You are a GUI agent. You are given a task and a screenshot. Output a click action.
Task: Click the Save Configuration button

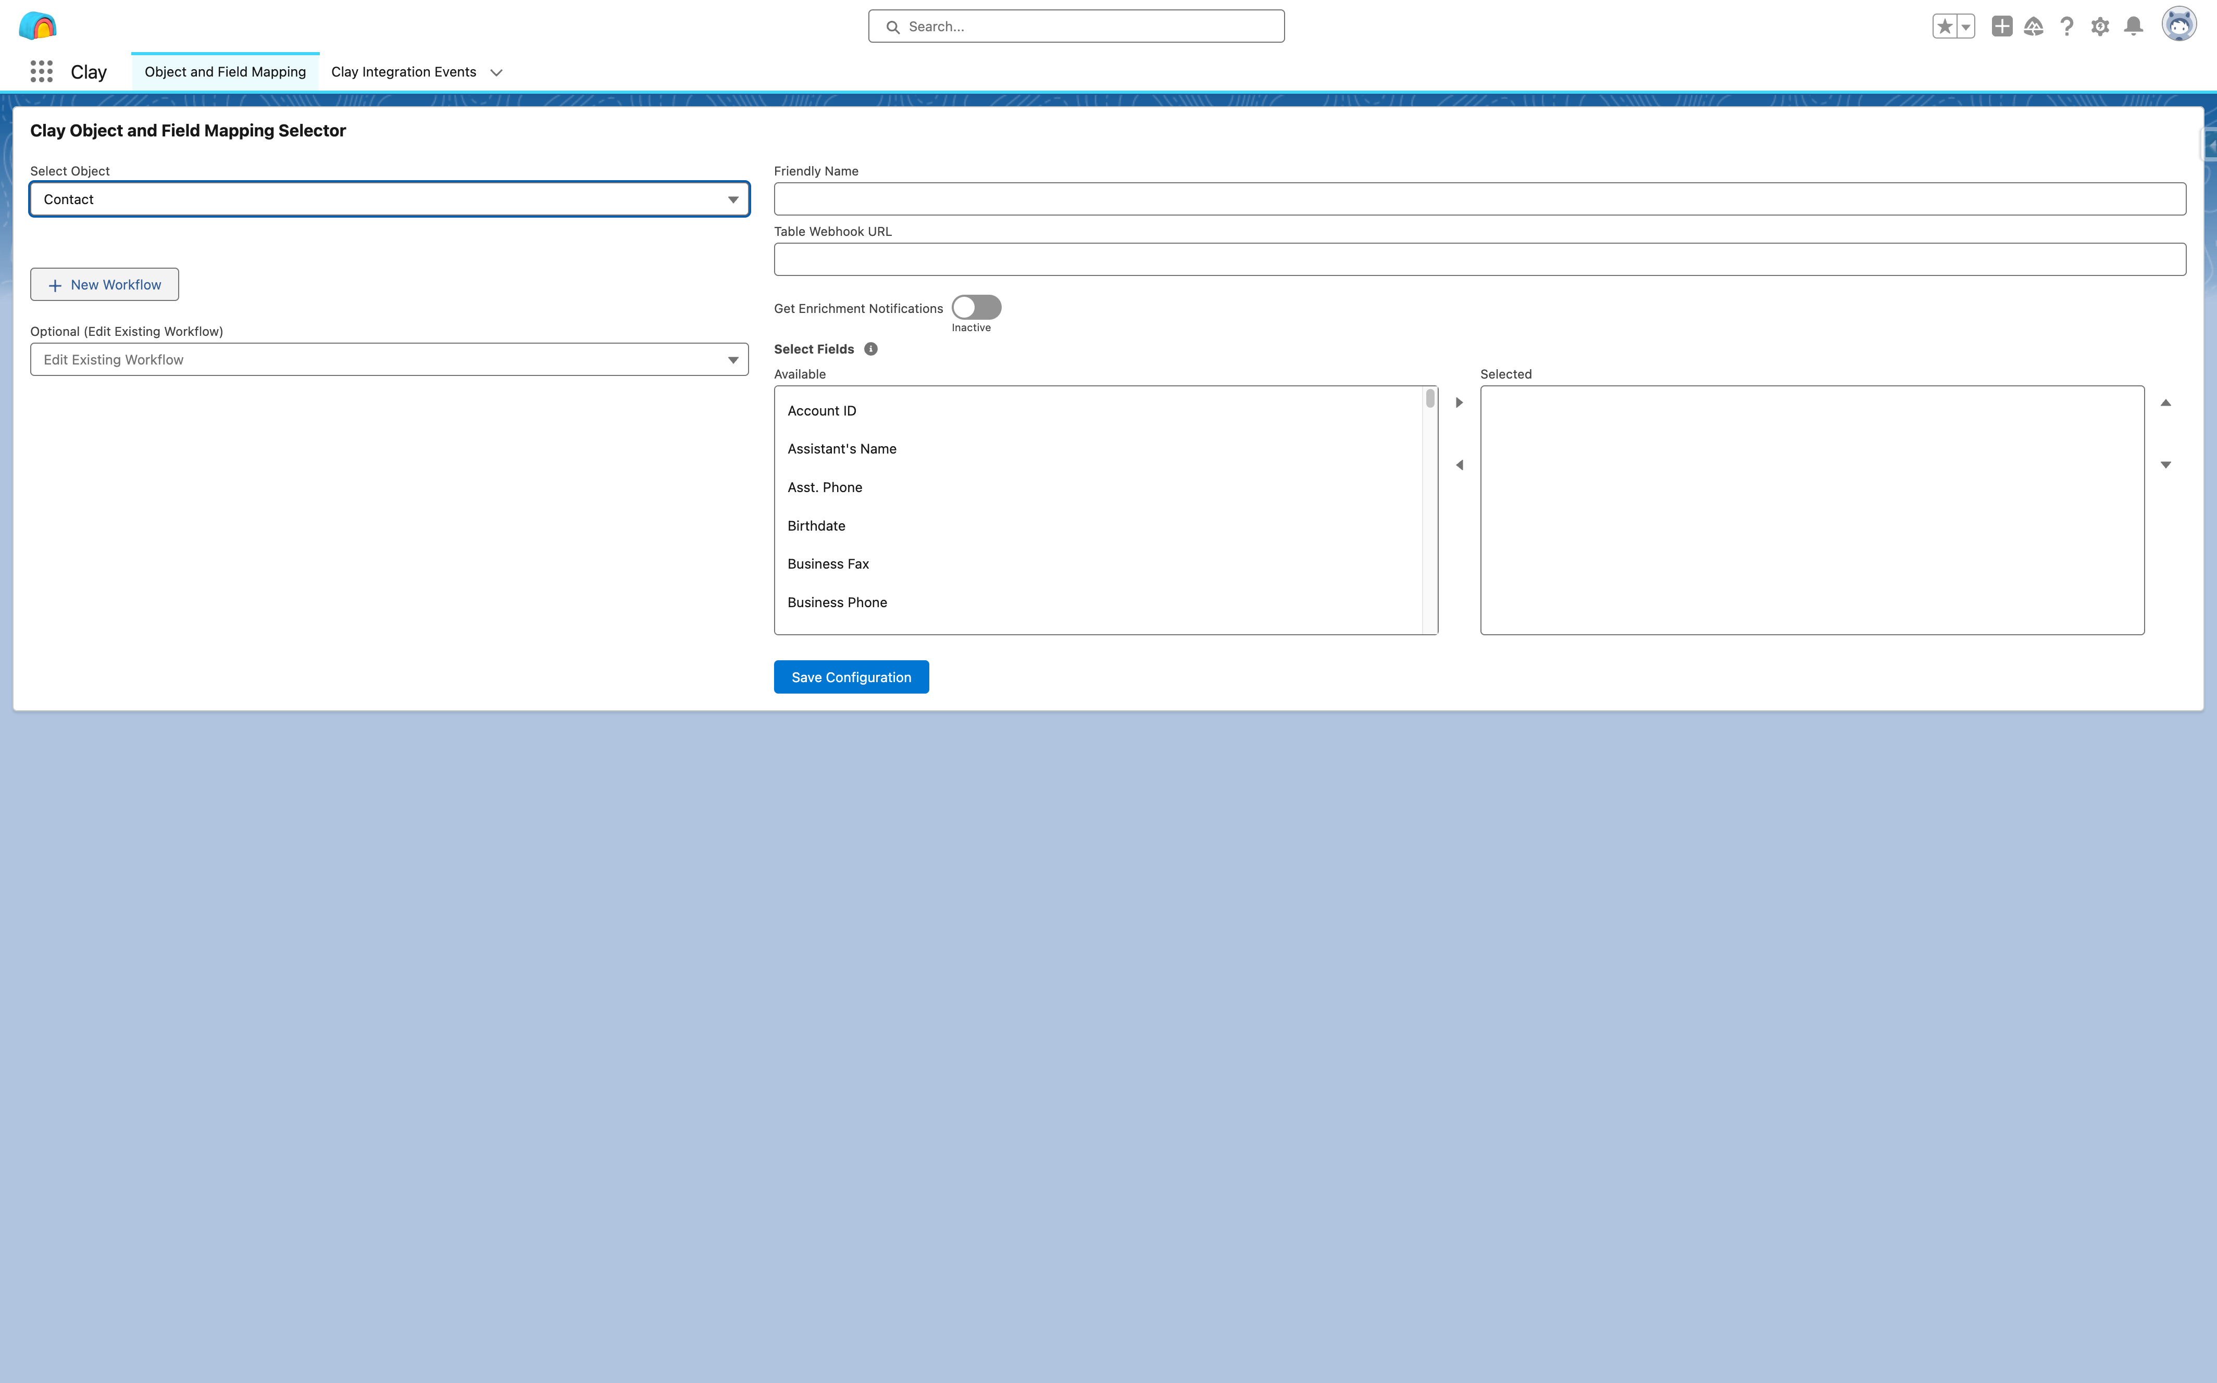coord(851,677)
